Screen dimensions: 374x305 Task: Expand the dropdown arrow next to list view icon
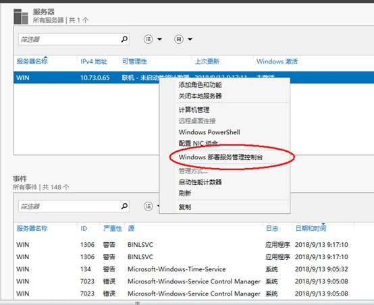pos(159,39)
